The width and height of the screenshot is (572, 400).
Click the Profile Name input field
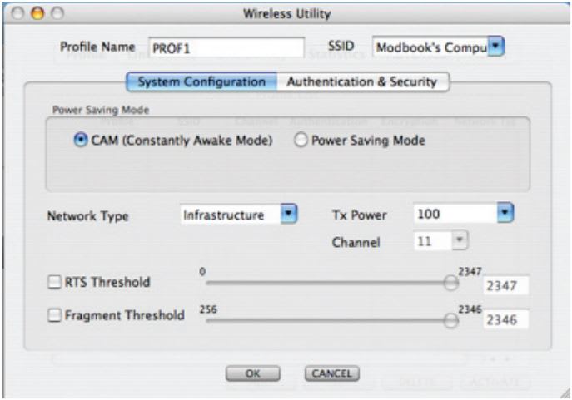click(x=226, y=47)
